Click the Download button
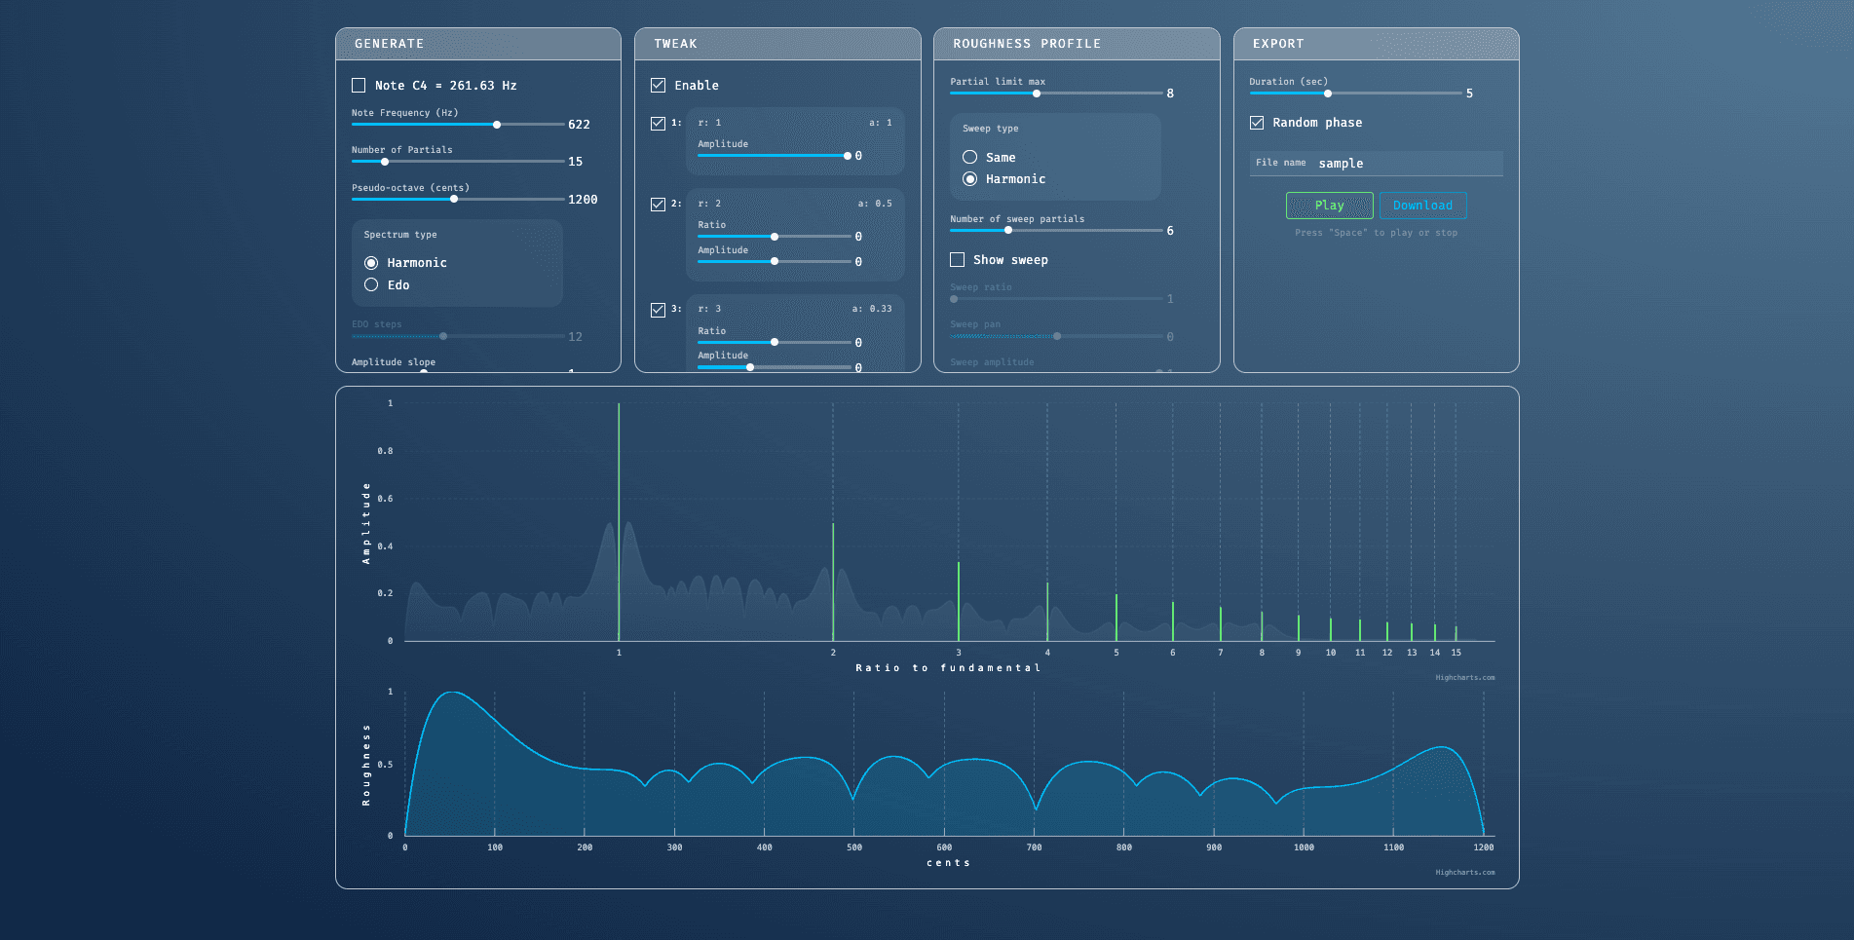The width and height of the screenshot is (1854, 940). click(x=1422, y=206)
